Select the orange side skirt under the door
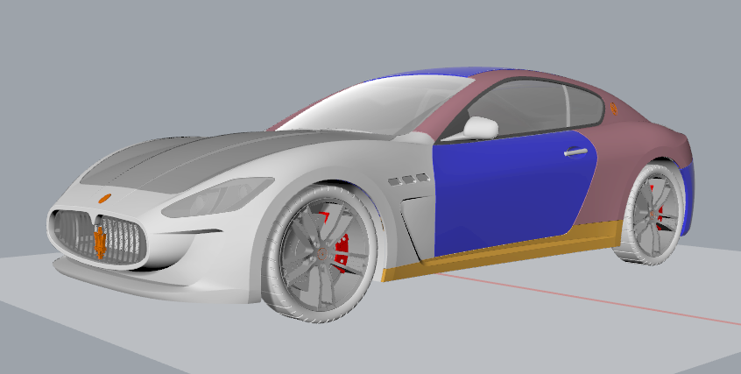Viewport: 741px width, 374px height. (x=501, y=251)
